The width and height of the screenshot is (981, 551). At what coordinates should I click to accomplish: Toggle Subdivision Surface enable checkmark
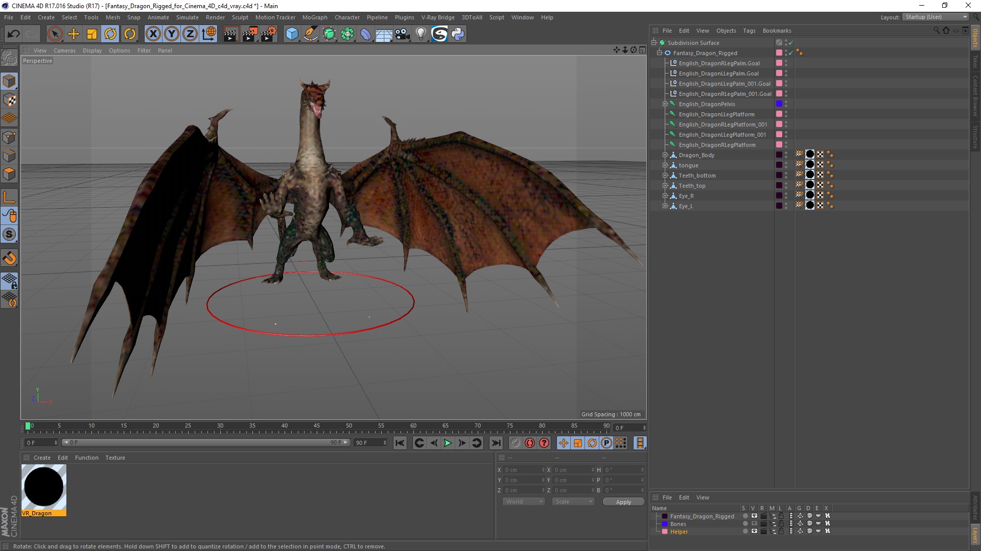790,43
